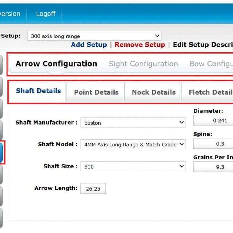Open the Nock Details tab
Image resolution: width=233 pixels, height=233 pixels.
[152, 92]
